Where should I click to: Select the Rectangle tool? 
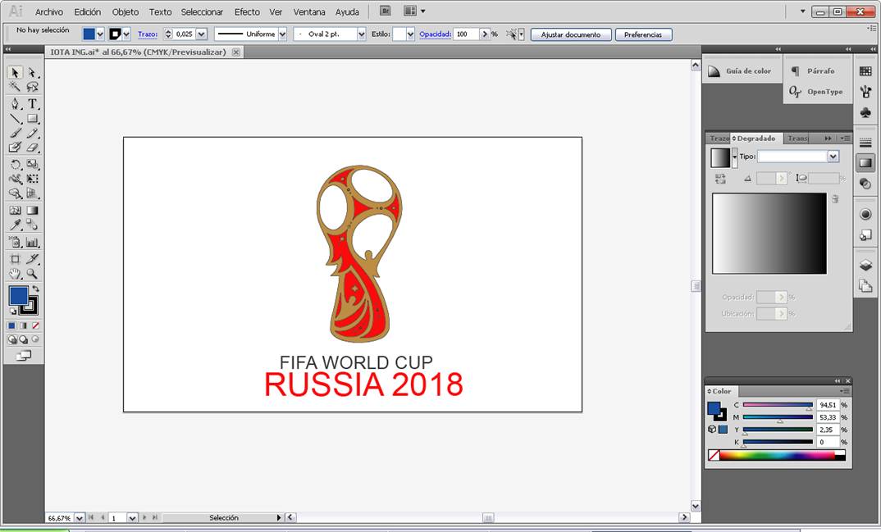(33, 118)
